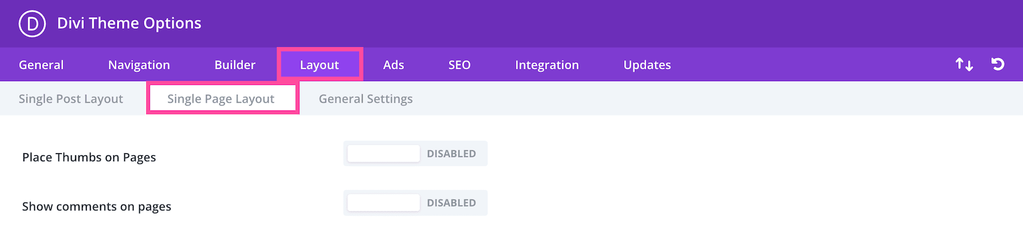Open the General Settings sub-tab
Image resolution: width=1023 pixels, height=245 pixels.
365,99
